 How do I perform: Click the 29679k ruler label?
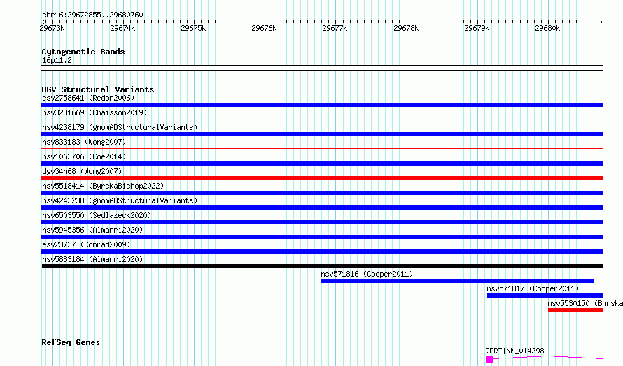coord(477,28)
